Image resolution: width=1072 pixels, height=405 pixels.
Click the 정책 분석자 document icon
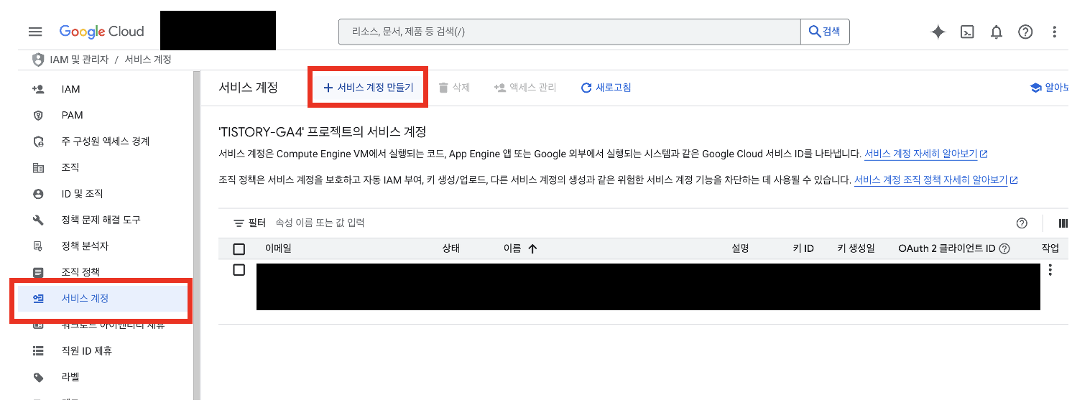(x=38, y=246)
